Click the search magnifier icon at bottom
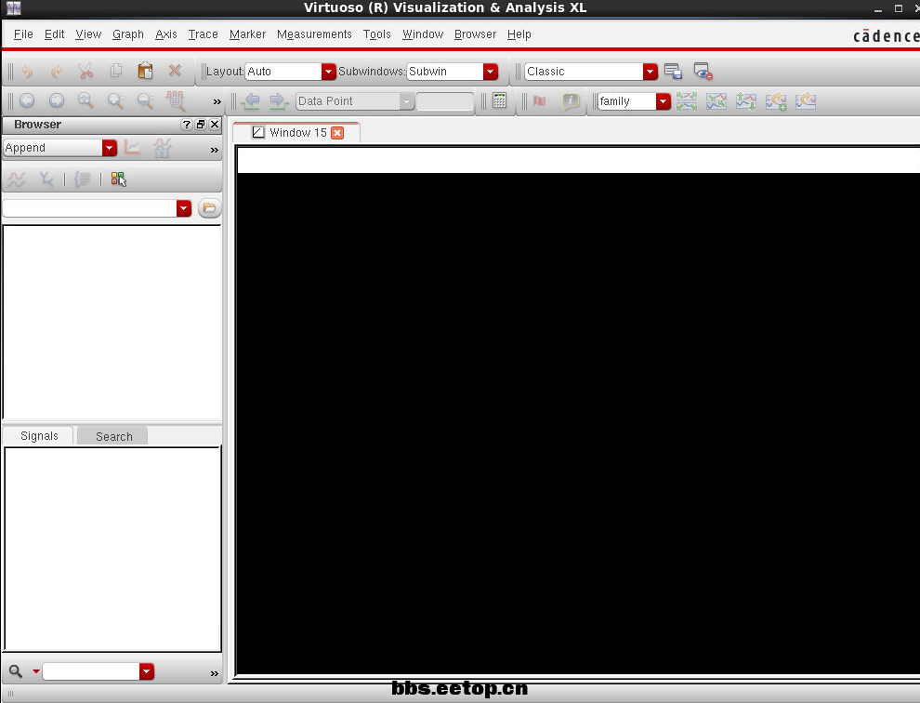 [16, 670]
